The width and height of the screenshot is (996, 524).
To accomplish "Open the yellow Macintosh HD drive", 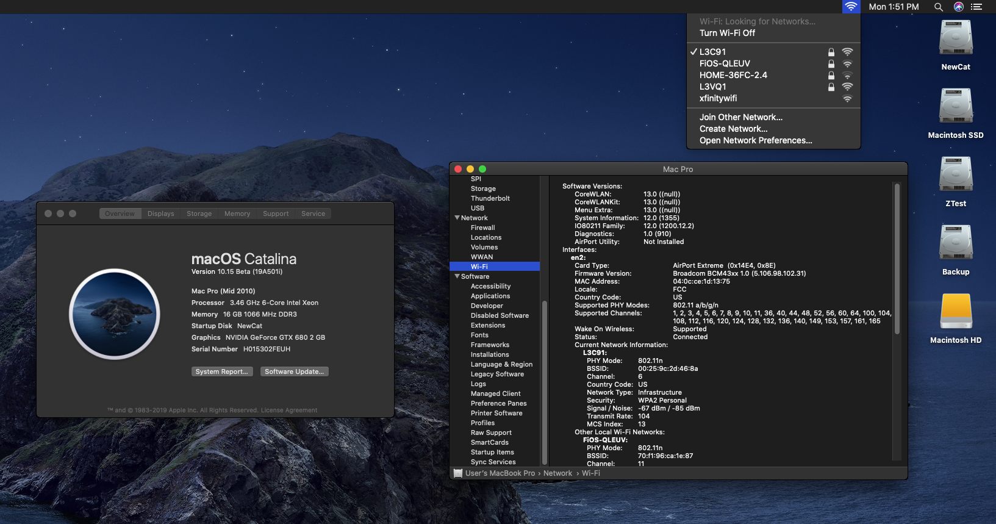I will point(955,312).
